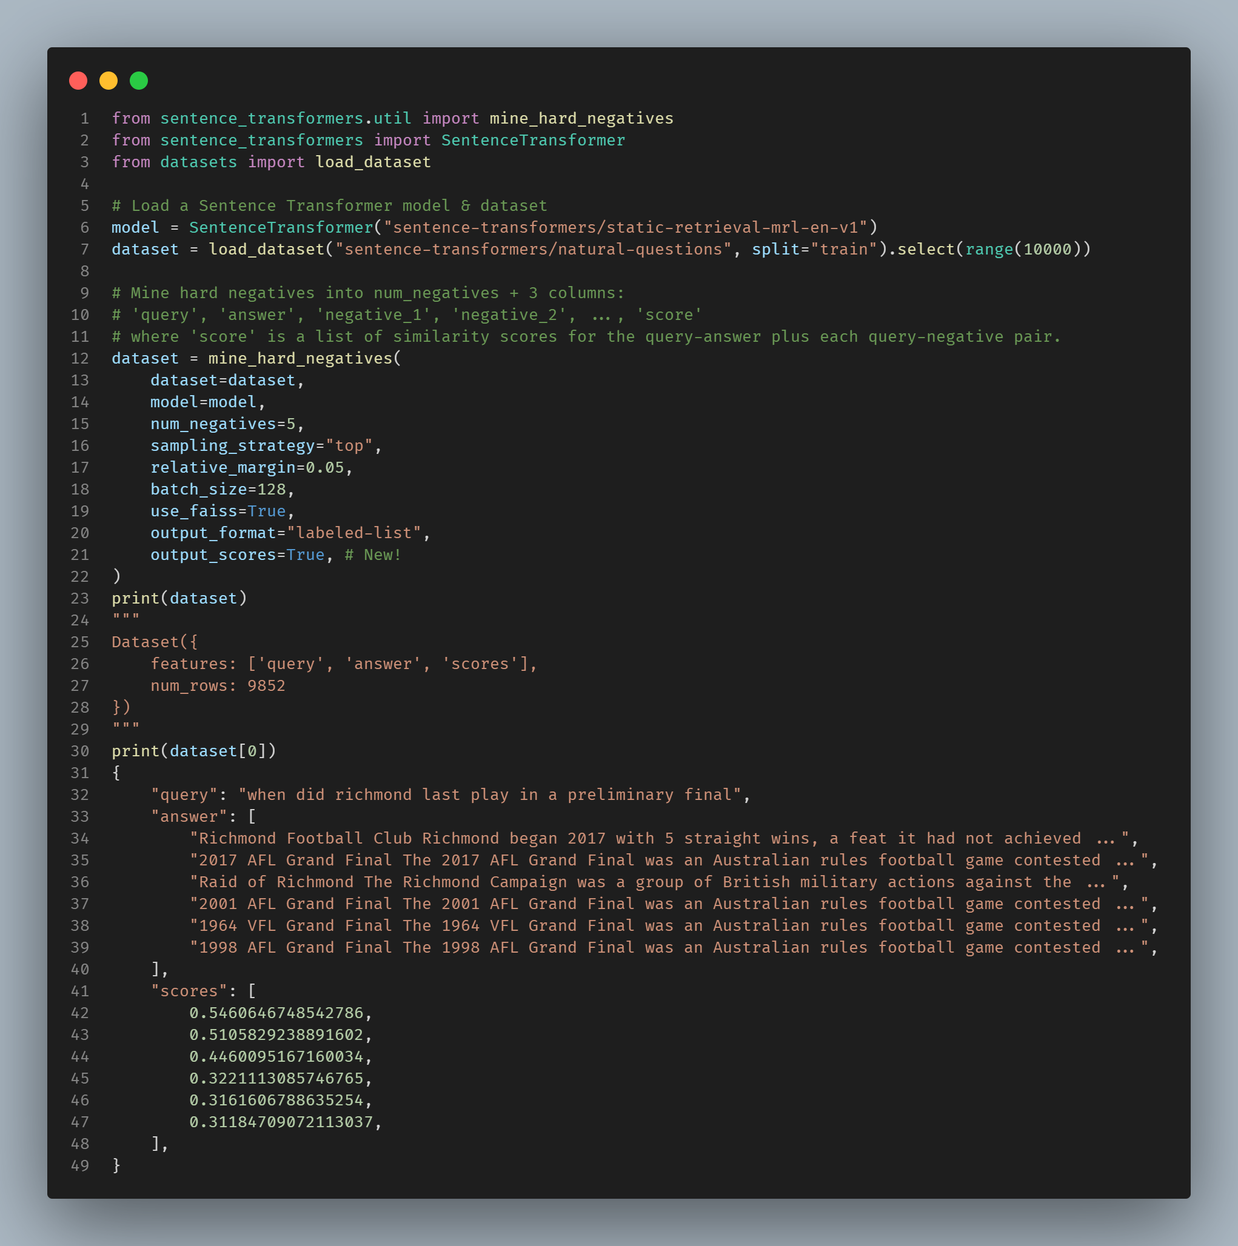Click the score 0.5460646748542786
1238x1246 pixels.
pyautogui.click(x=276, y=1013)
